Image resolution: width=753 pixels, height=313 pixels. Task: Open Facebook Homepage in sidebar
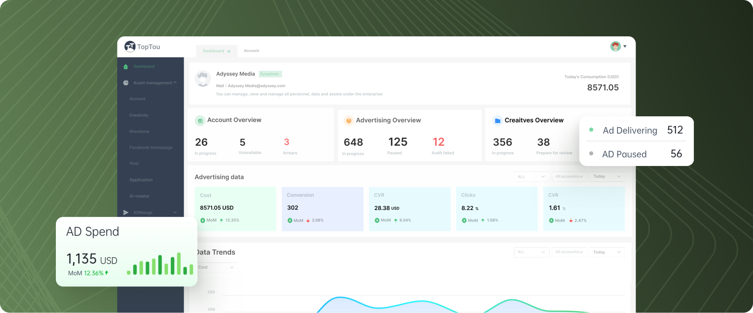click(151, 147)
